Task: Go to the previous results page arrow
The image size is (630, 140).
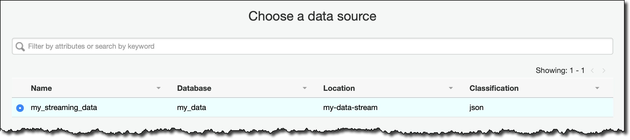Action: 592,71
